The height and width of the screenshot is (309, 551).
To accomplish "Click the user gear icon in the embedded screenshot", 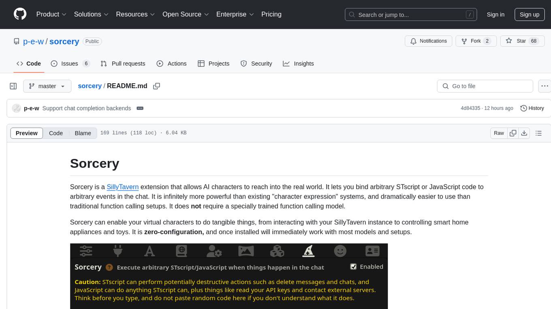I will 214,251.
